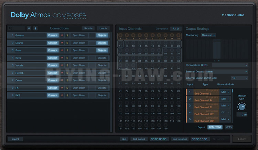The width and height of the screenshot is (258, 150).
Task: Move connection up with the up arrow
Action: (29, 28)
